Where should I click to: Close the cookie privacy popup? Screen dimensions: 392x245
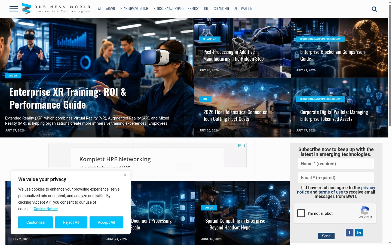pos(125,175)
